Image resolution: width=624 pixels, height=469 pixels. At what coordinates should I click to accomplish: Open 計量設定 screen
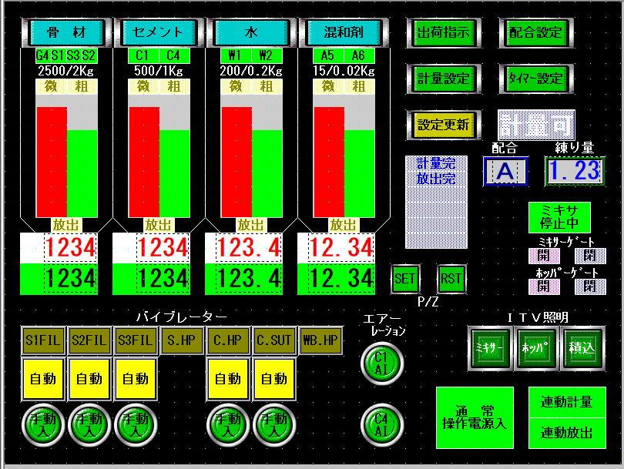point(444,78)
